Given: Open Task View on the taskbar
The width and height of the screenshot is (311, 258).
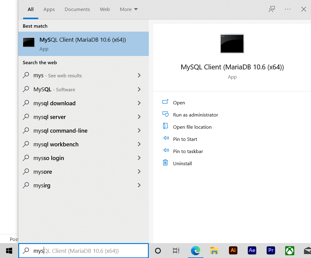Looking at the screenshot, I should tap(176, 251).
